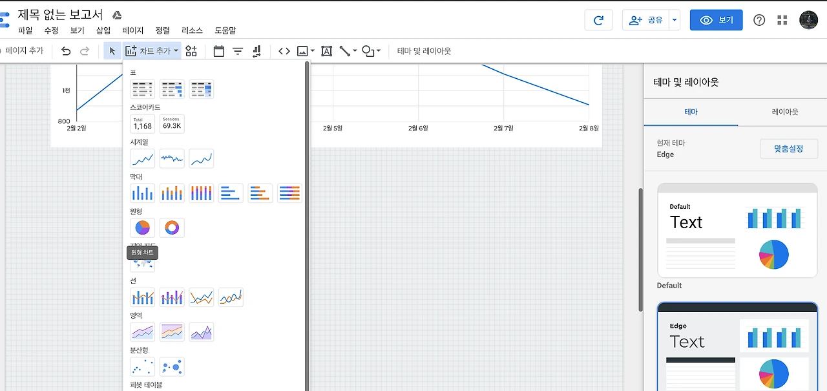This screenshot has height=391, width=827.
Task: Insert a pie chart
Action: 143,227
